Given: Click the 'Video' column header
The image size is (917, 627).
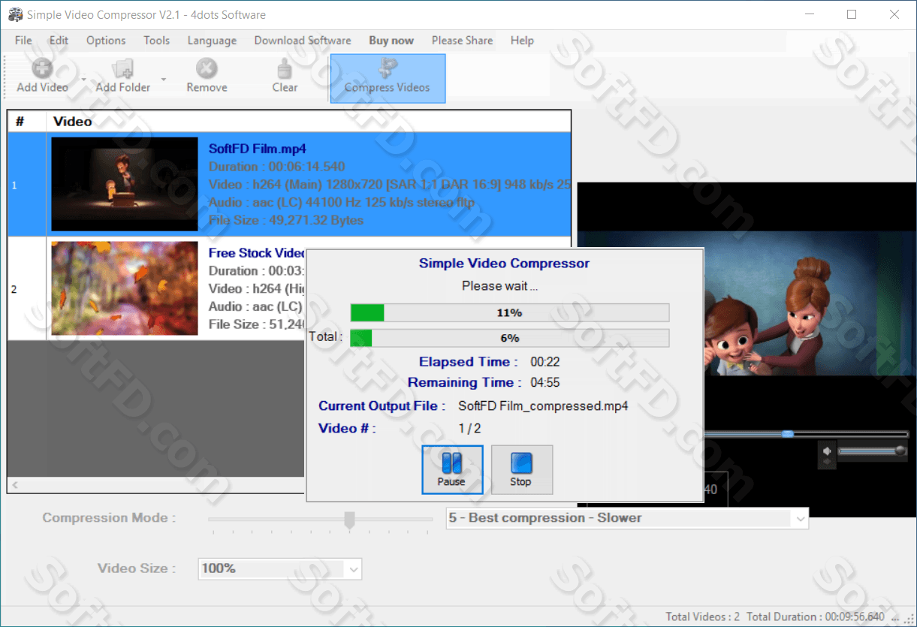Looking at the screenshot, I should pos(73,122).
